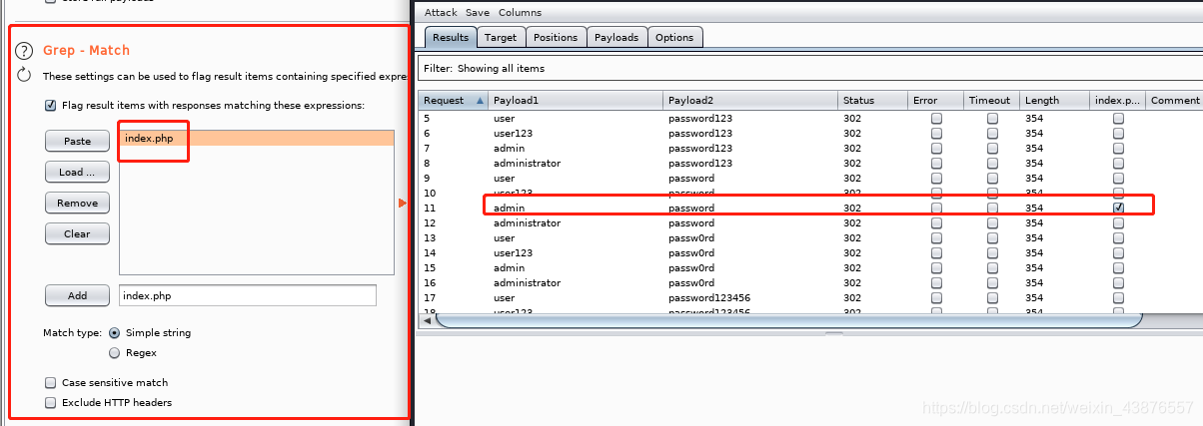Sort by the Error column header
This screenshot has height=426, width=1203.
pos(935,100)
